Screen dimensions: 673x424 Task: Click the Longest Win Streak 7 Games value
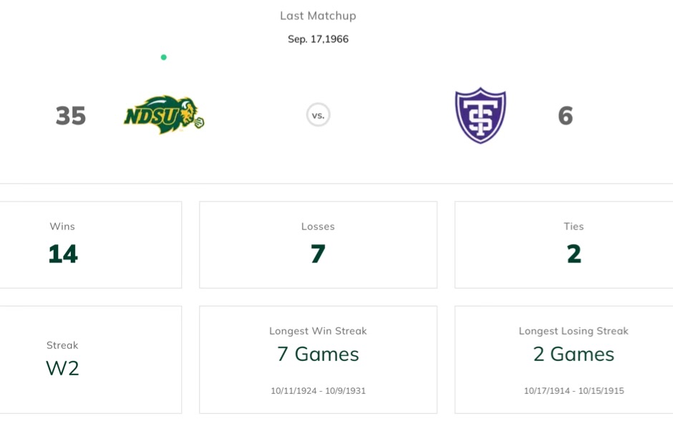point(318,355)
